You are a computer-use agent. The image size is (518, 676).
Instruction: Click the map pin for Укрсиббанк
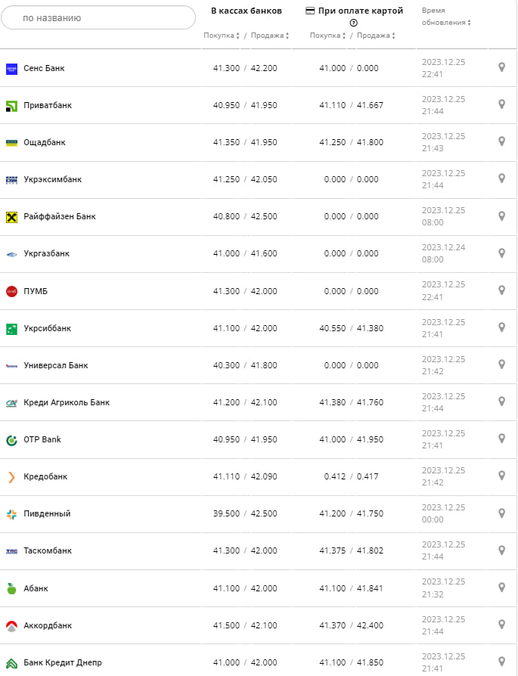501,327
